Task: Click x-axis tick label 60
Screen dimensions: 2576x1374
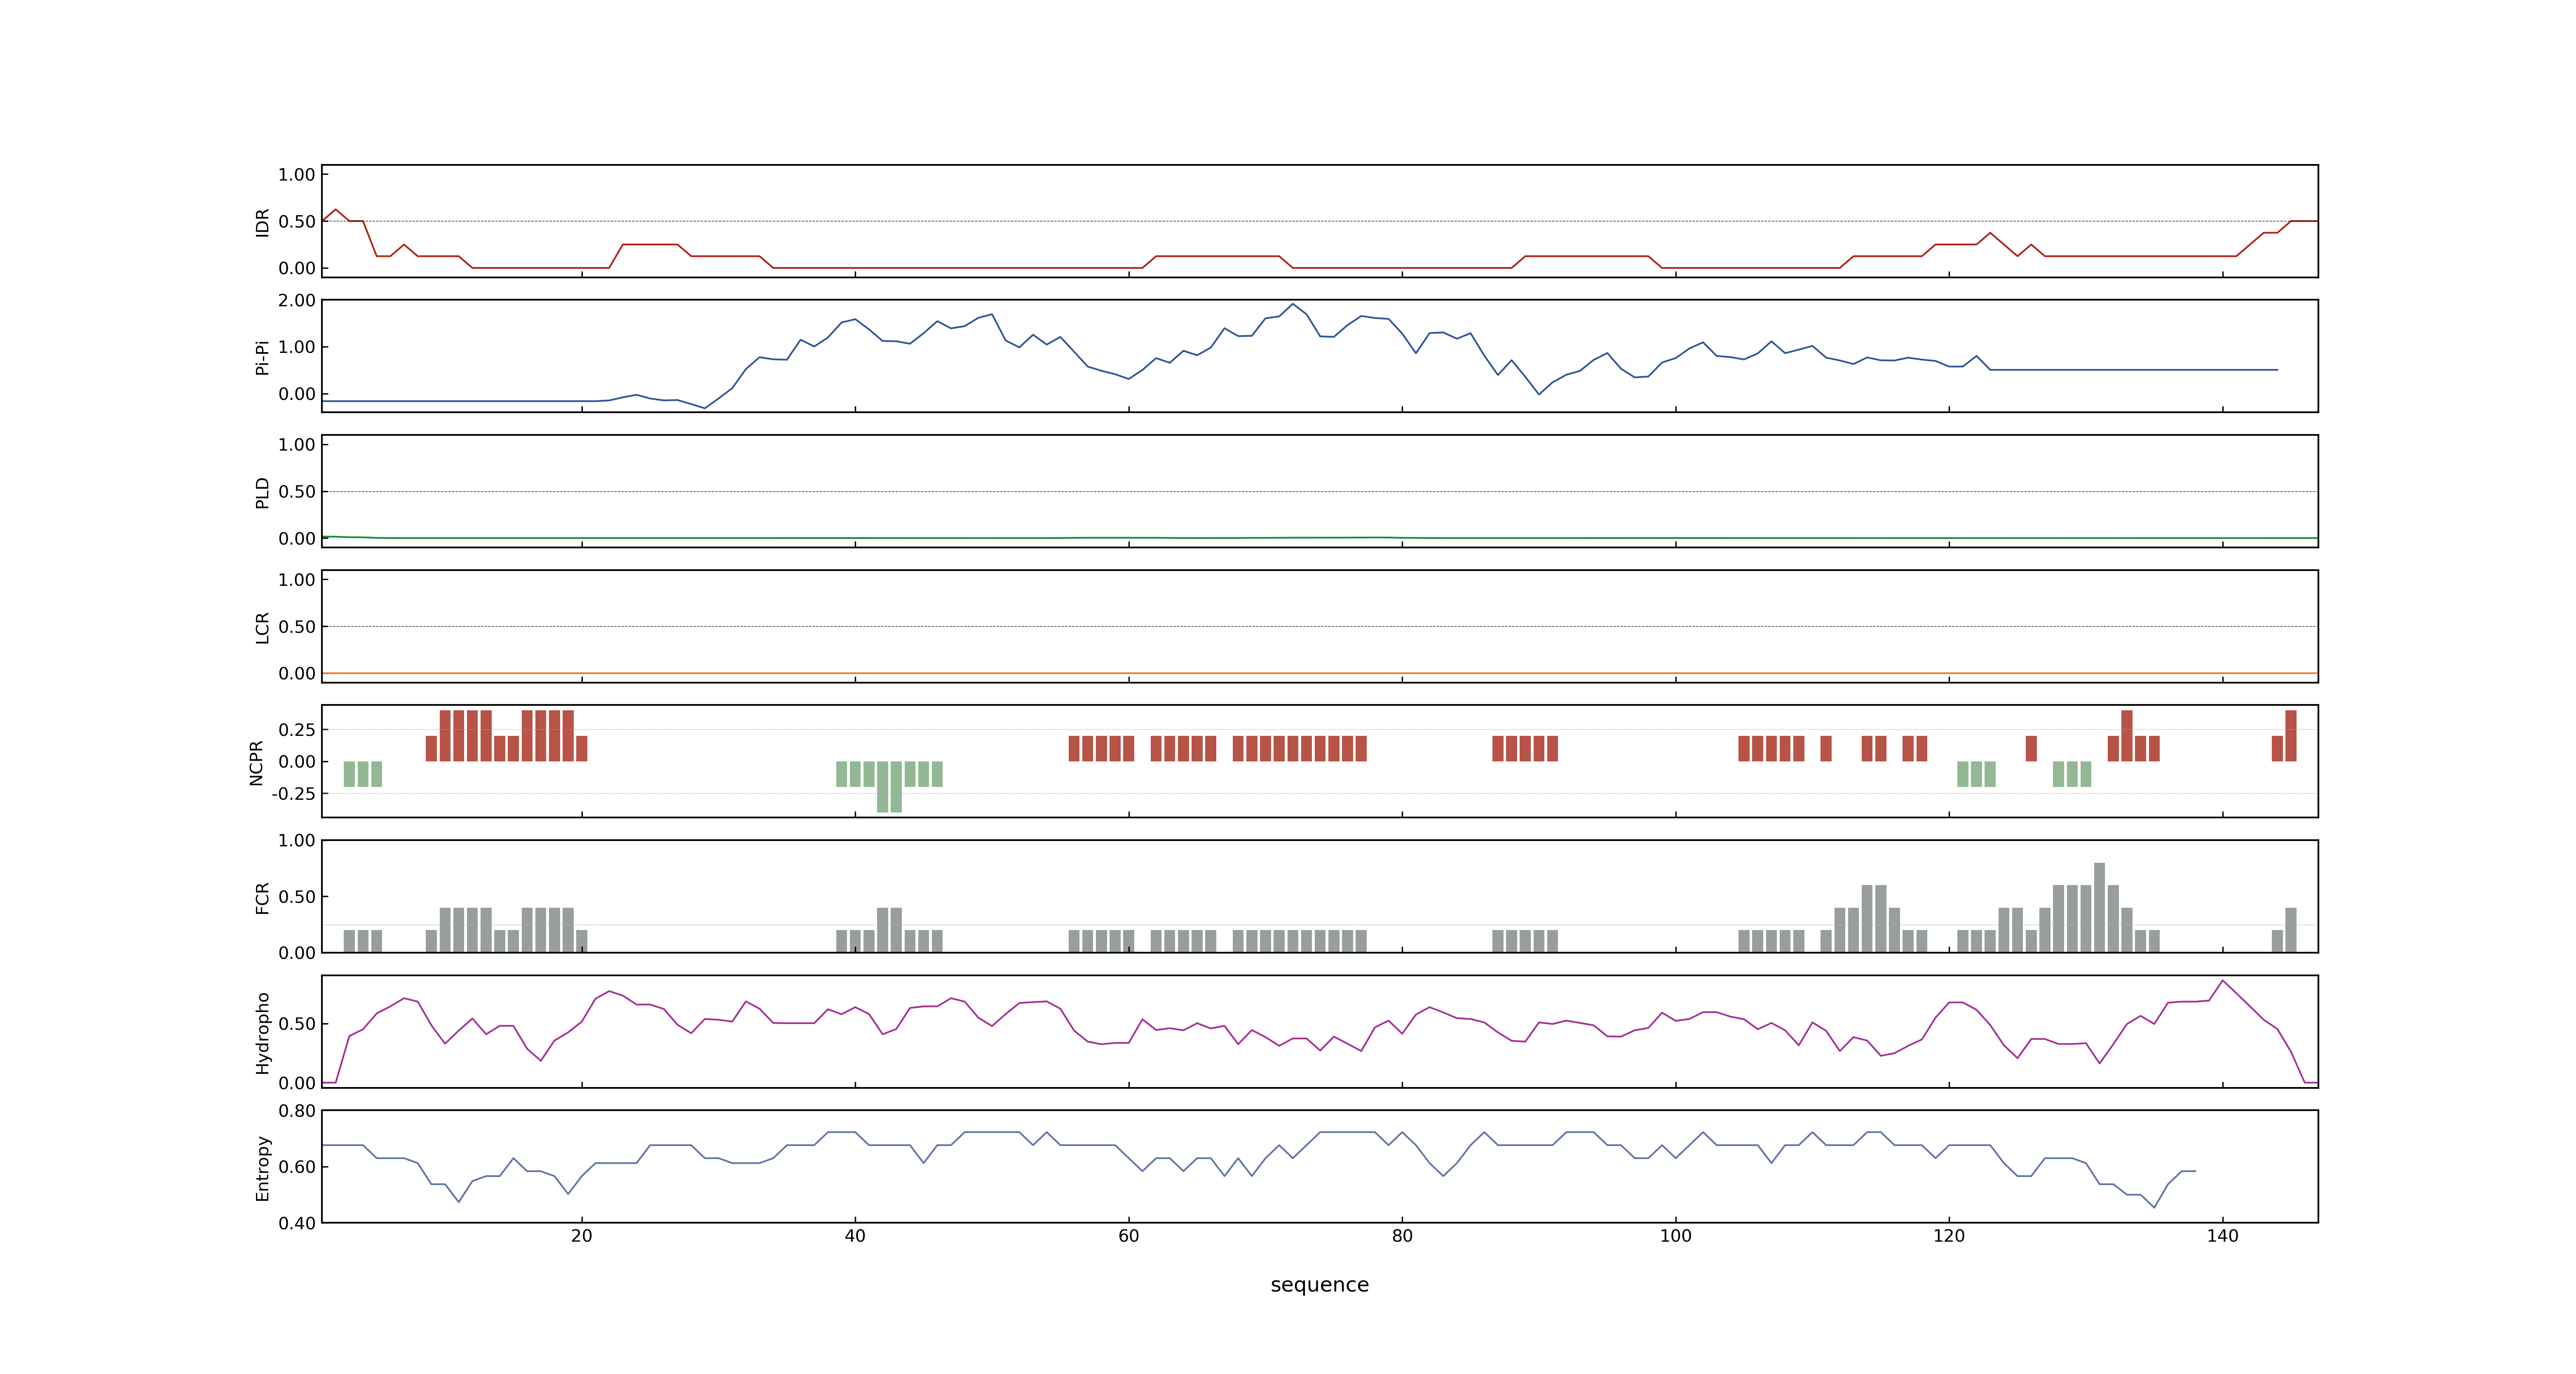Action: tap(1128, 1236)
